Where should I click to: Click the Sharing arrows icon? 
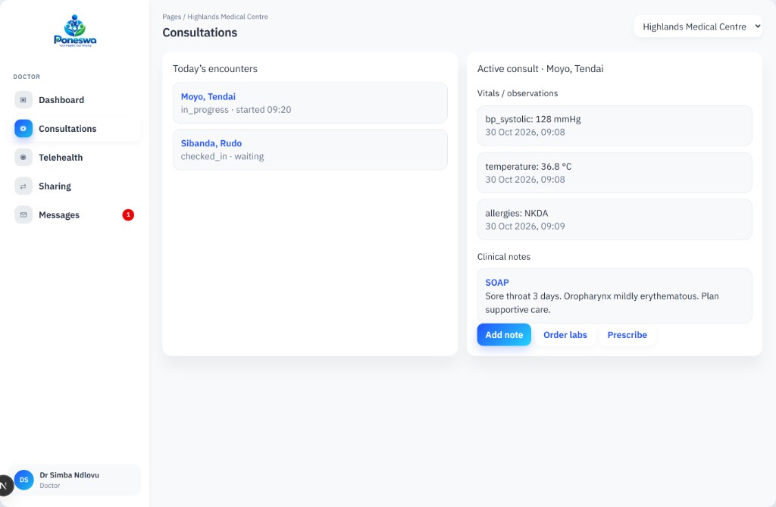pyautogui.click(x=23, y=186)
